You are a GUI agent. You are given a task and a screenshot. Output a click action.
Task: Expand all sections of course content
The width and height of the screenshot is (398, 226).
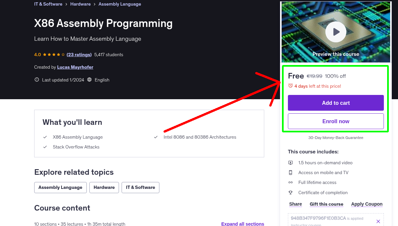point(243,224)
